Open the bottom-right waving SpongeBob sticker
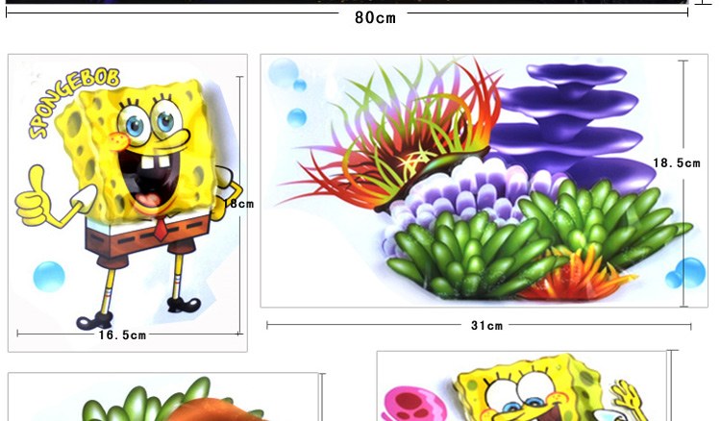 (524, 389)
